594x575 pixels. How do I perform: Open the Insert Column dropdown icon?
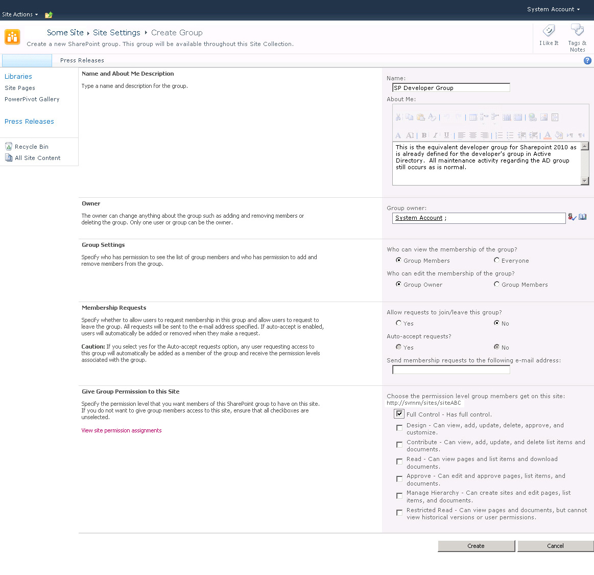coord(495,118)
